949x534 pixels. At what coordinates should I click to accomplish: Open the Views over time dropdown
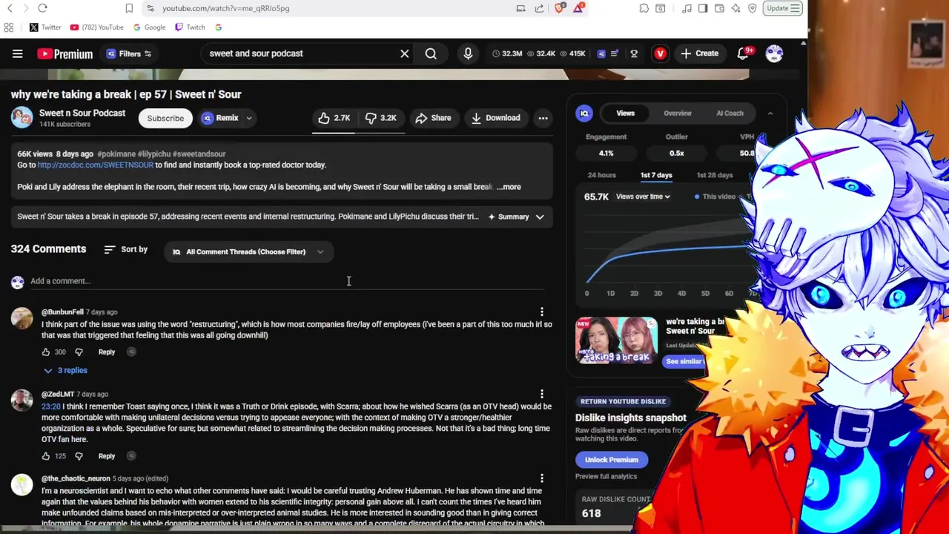[x=643, y=197]
